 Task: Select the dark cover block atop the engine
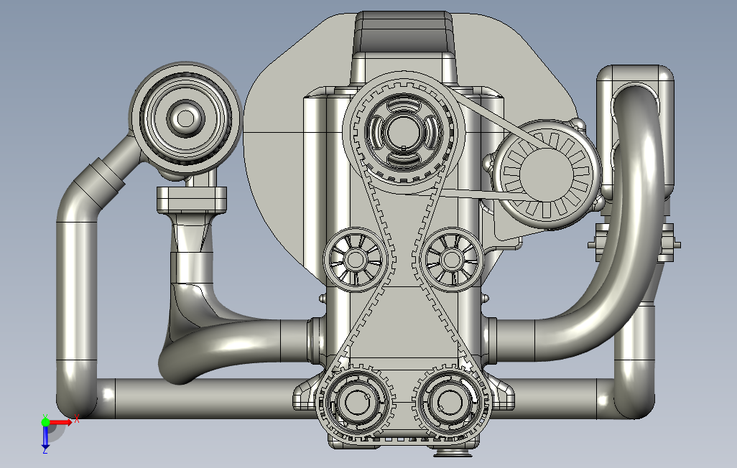404,32
